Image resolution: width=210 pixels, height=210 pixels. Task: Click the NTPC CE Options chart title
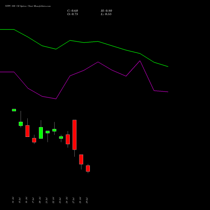pyautogui.click(x=28, y=6)
